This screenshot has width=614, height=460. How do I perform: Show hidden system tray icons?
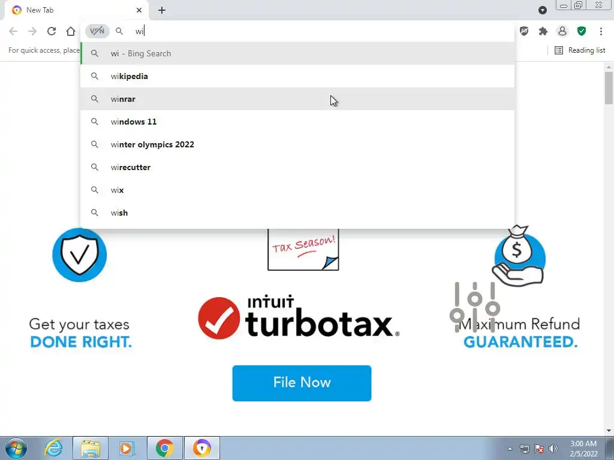[x=510, y=449]
